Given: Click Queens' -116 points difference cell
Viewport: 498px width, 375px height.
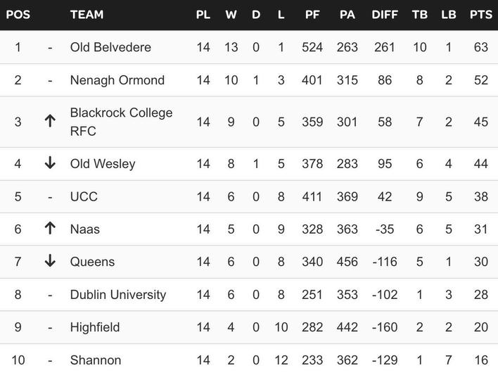Looking at the screenshot, I should pos(385,262).
